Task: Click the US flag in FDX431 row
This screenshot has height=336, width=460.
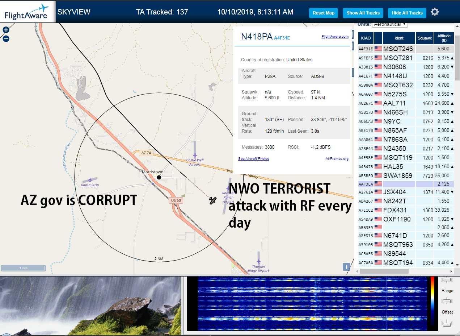Action: [378, 210]
